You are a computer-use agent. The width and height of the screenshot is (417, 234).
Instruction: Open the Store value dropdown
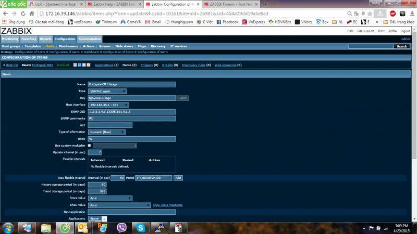coord(110,198)
